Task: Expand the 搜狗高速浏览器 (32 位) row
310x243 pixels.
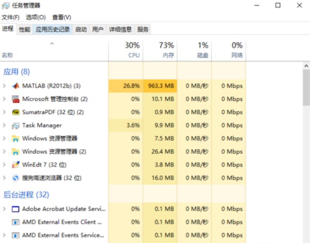Action: click(4, 178)
